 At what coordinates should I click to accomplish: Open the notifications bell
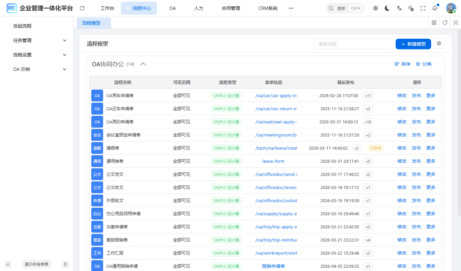tap(434, 8)
